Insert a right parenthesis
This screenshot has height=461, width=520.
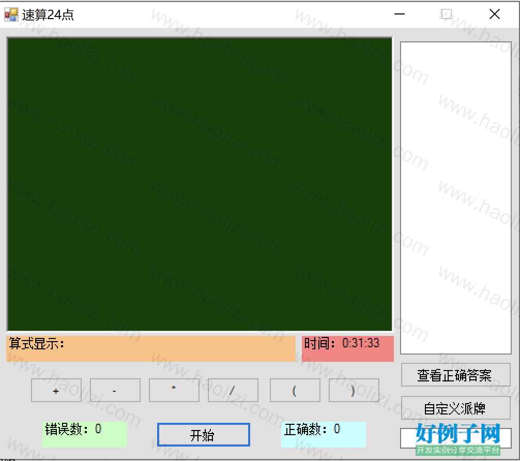point(354,390)
